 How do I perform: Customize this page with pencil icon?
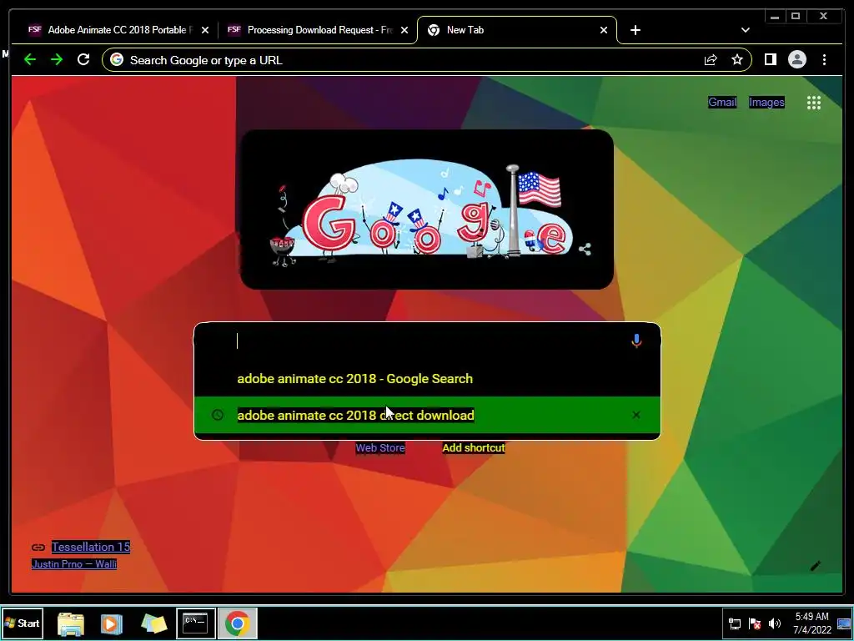(x=816, y=566)
